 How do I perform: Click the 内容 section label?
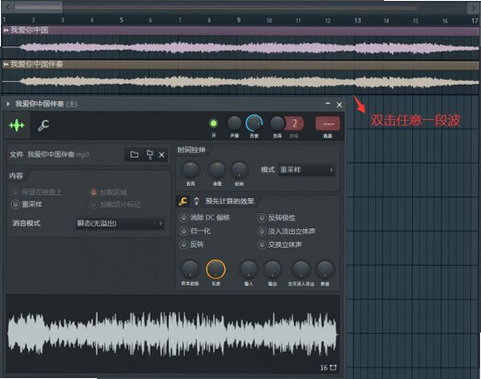(16, 176)
